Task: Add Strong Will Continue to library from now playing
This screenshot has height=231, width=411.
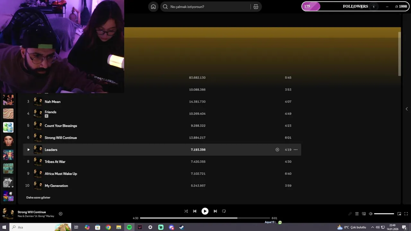Action: [x=60, y=214]
